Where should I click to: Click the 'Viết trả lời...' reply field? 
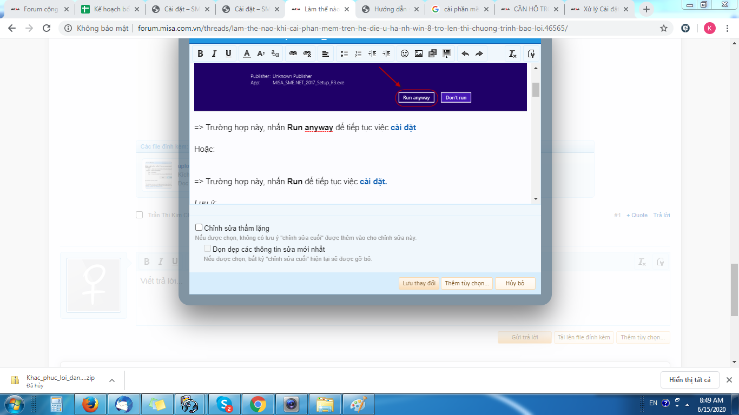click(x=403, y=297)
